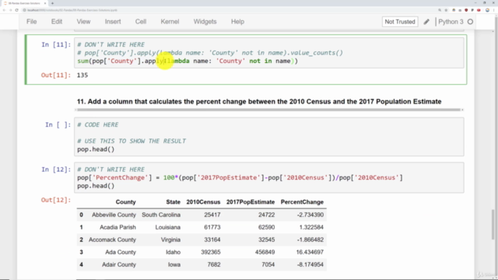Click the 2010Census column header
The width and height of the screenshot is (498, 280).
[x=203, y=202]
